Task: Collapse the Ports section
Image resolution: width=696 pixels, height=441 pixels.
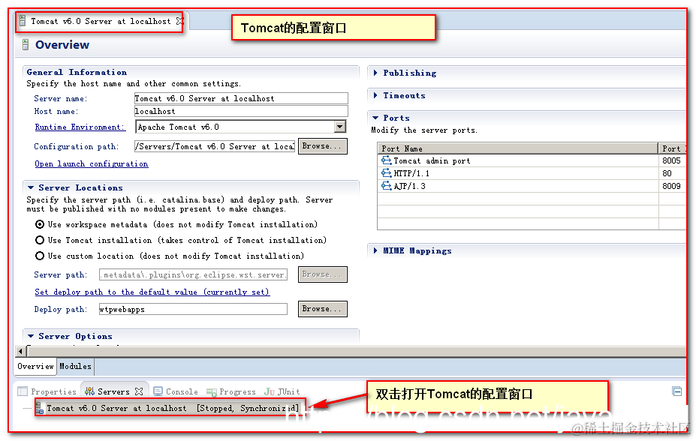Action: point(375,118)
